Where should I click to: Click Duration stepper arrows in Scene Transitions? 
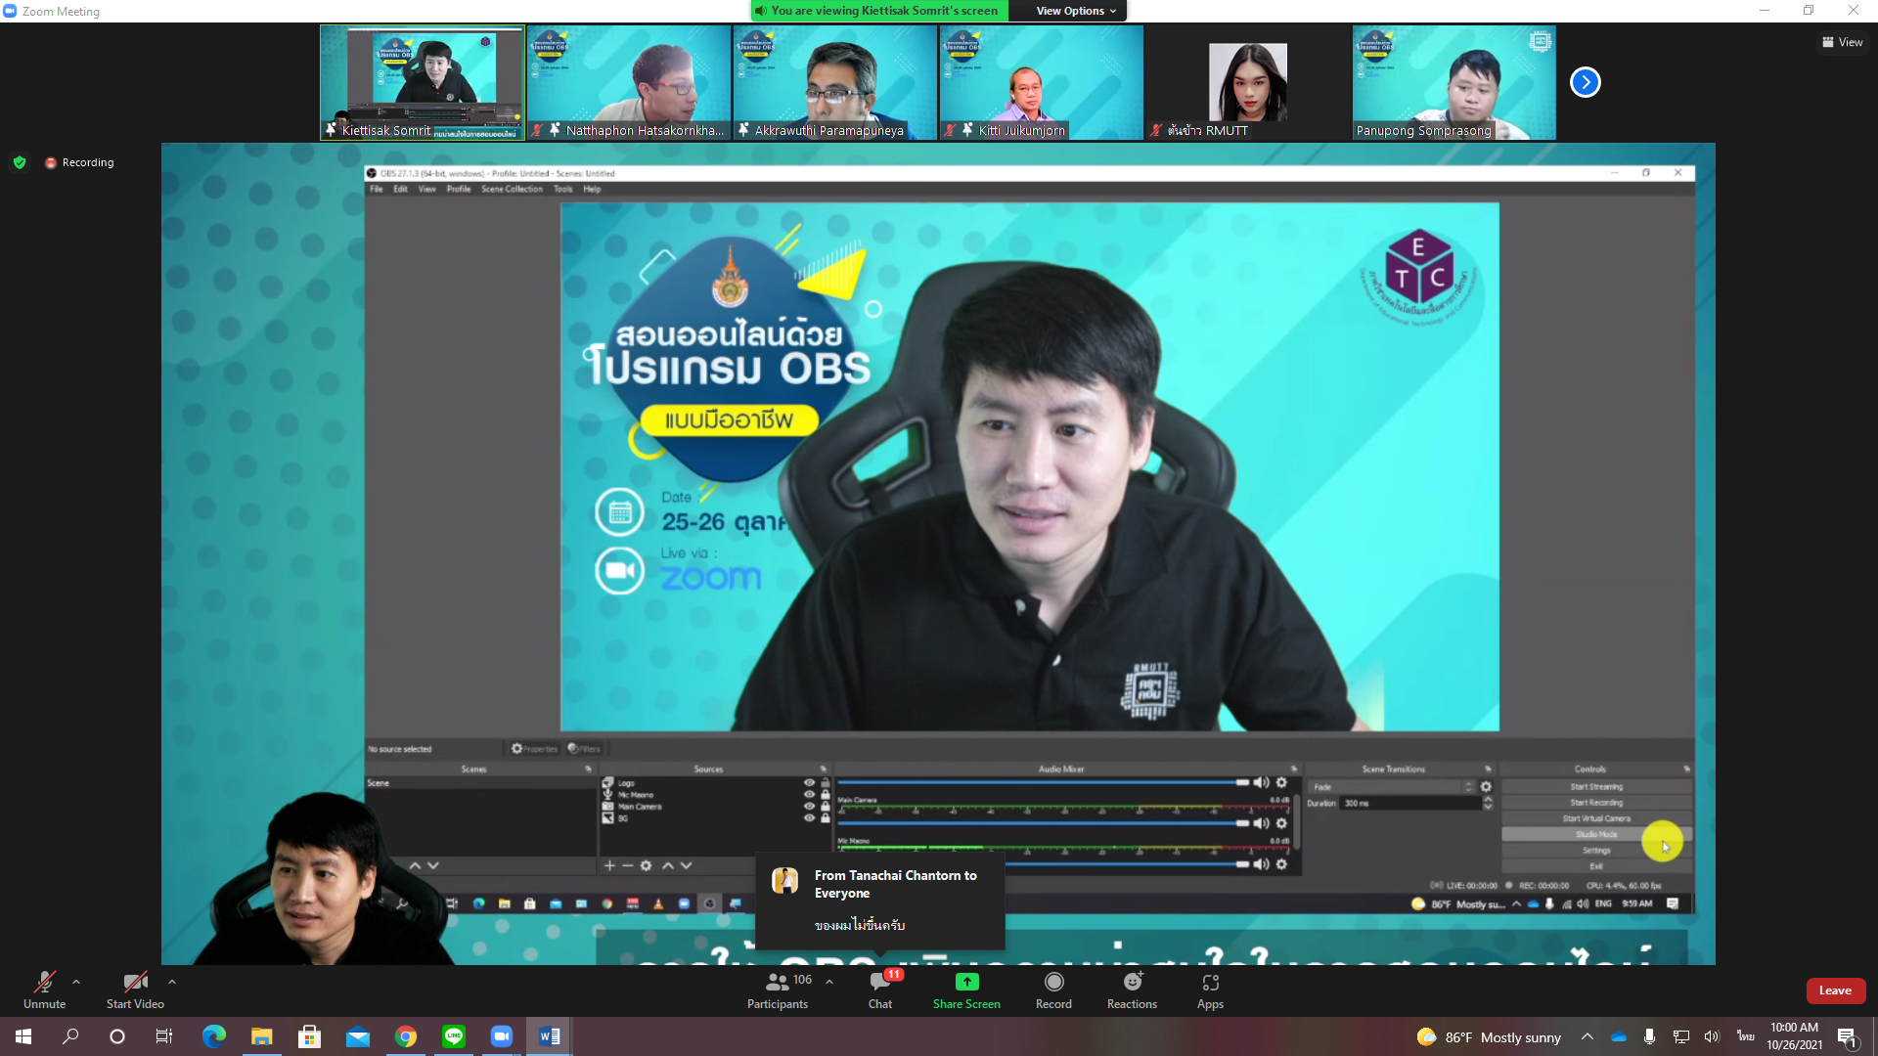1488,803
